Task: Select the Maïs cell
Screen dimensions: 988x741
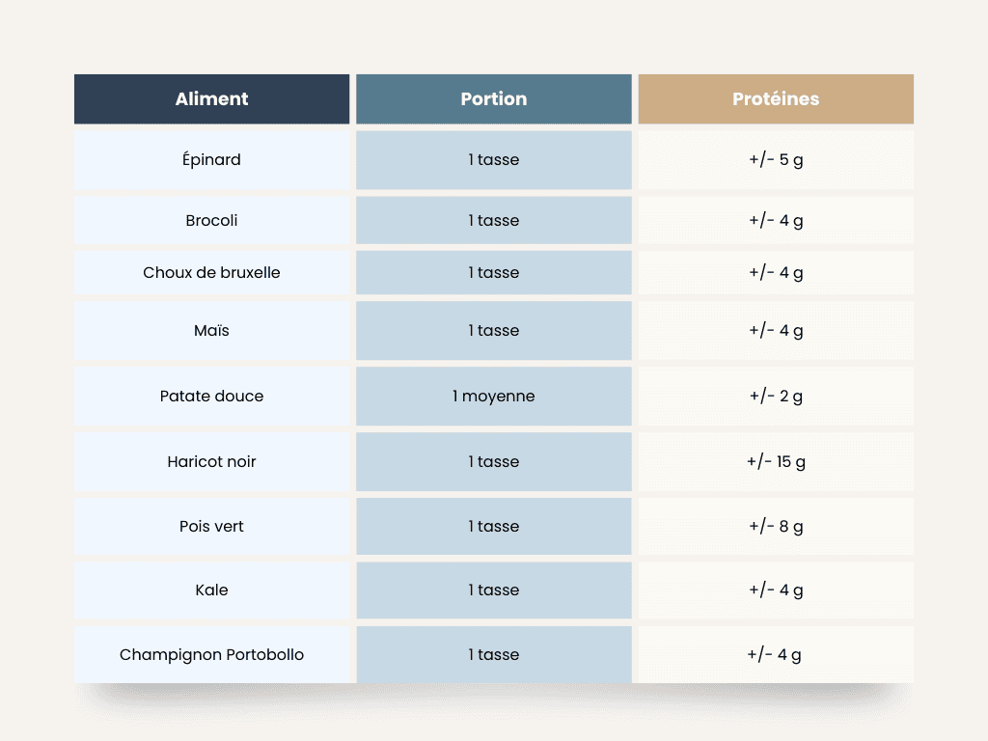Action: pyautogui.click(x=211, y=331)
